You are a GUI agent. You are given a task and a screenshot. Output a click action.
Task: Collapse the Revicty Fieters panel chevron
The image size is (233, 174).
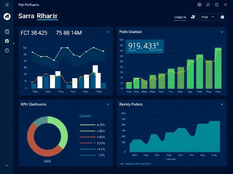pos(222,104)
